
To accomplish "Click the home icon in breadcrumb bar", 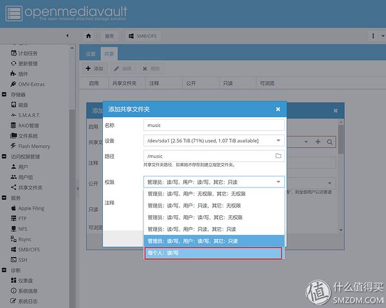I will [x=88, y=36].
